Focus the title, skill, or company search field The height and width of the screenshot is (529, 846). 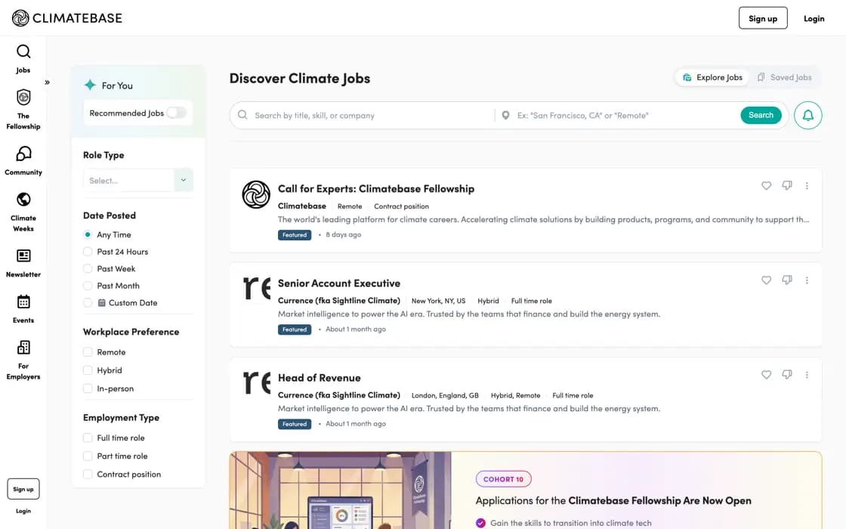click(367, 116)
